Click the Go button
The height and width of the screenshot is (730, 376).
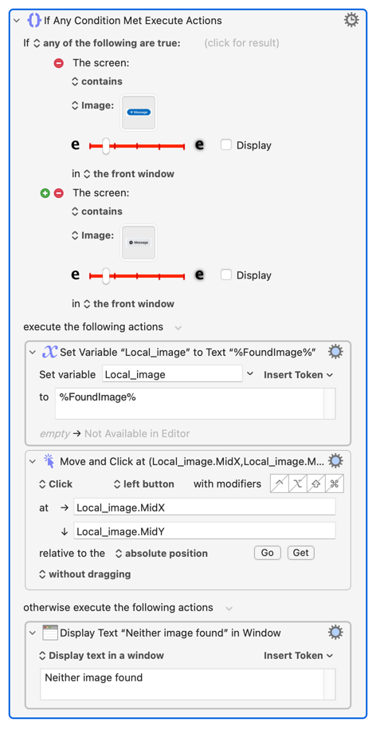(267, 553)
